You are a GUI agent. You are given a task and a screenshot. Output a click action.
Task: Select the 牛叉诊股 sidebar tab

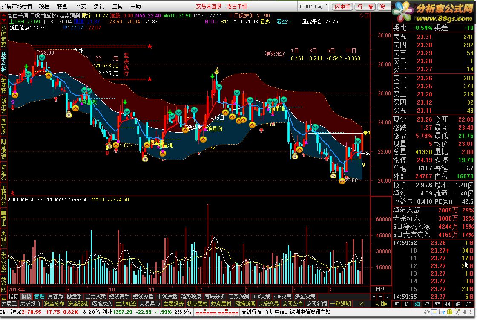point(3,262)
